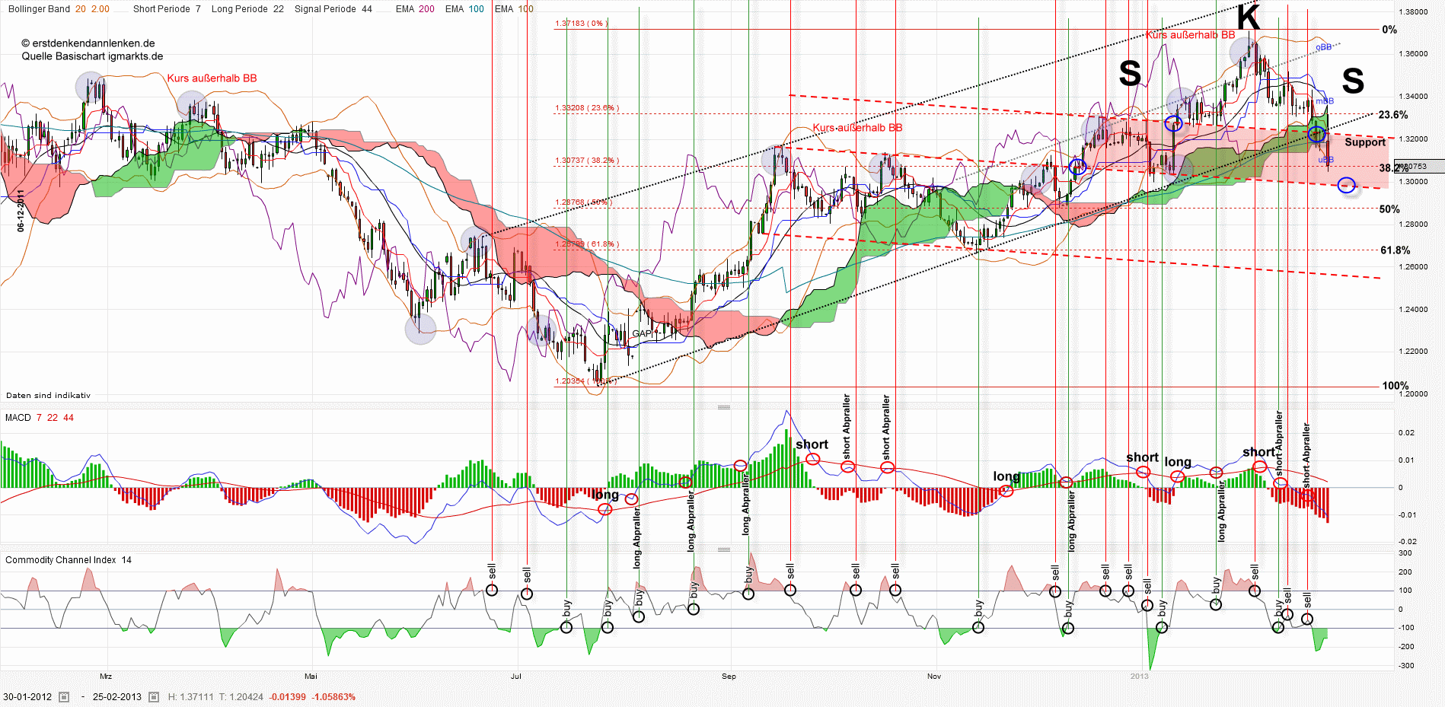
Task: Click the 1.30737 (38.2%) Fibonacci level label
Action: click(587, 161)
